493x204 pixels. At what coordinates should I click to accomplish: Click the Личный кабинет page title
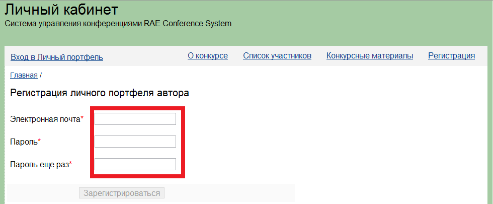(x=61, y=10)
